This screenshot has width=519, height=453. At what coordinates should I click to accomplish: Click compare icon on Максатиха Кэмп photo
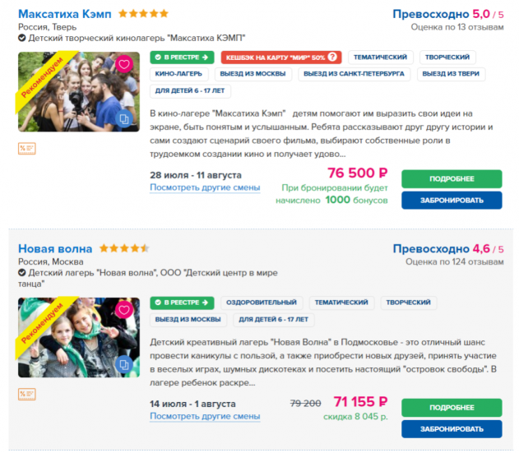pyautogui.click(x=124, y=119)
